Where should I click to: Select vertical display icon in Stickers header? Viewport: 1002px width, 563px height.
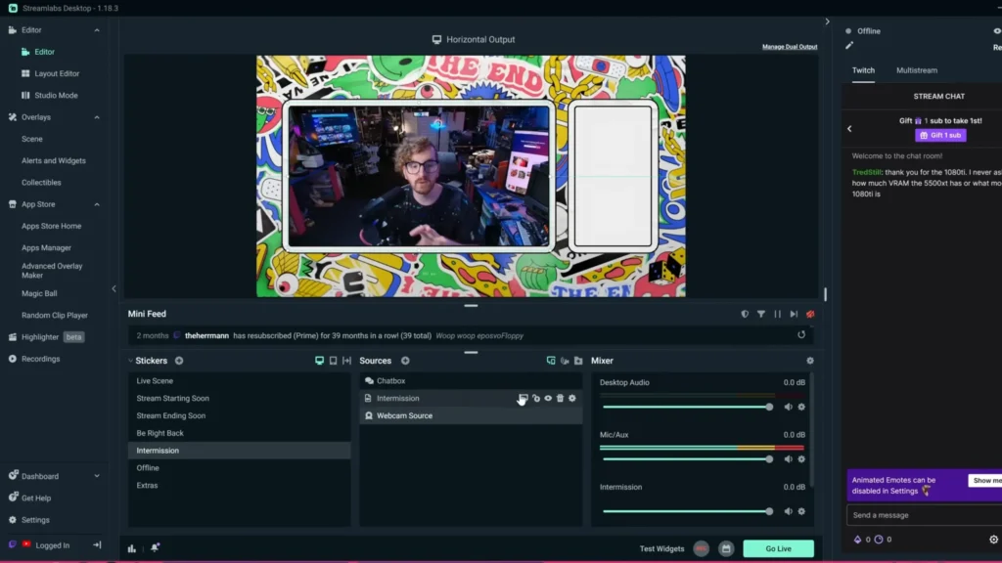click(333, 361)
